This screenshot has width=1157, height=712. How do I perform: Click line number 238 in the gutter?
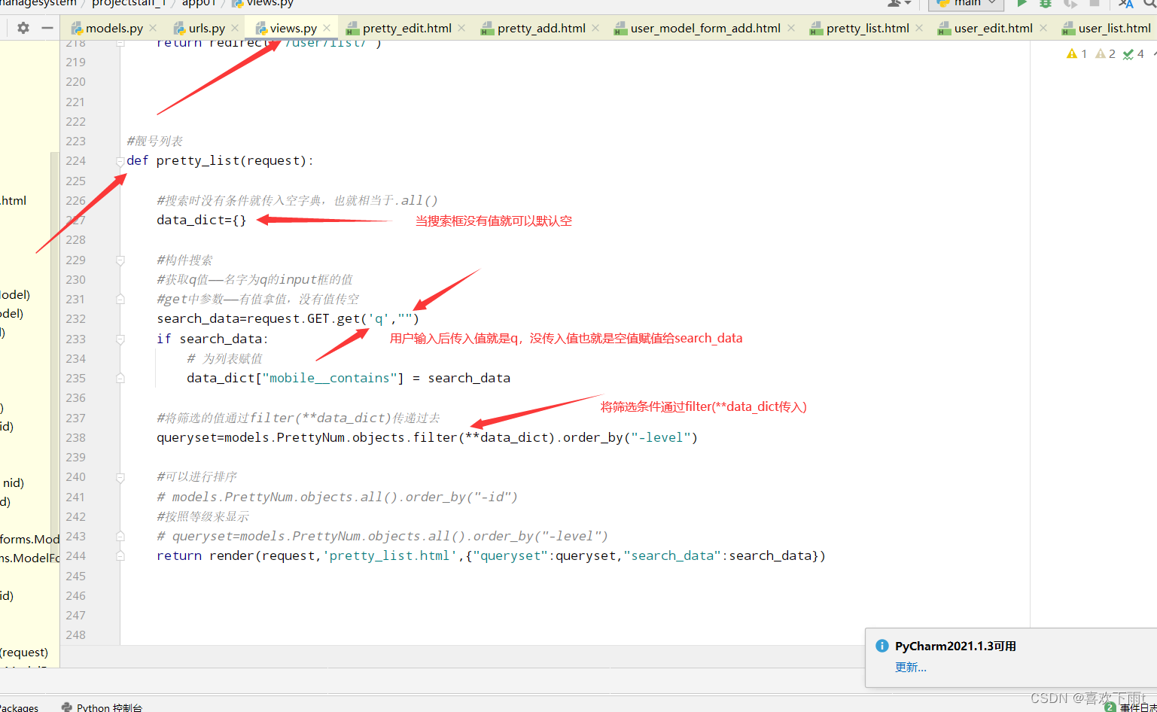coord(76,438)
